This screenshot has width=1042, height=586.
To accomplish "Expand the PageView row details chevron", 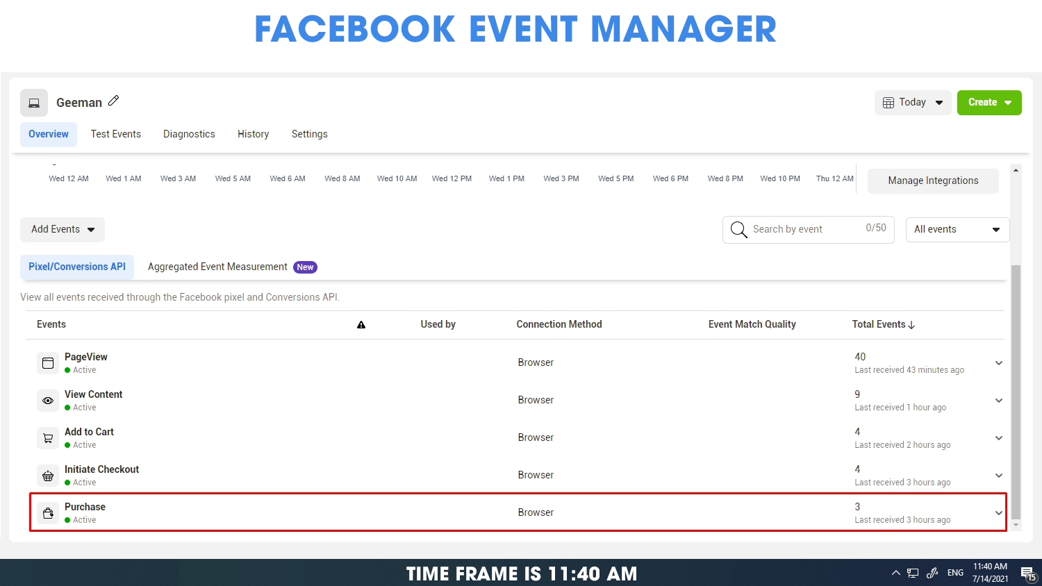I will point(998,363).
